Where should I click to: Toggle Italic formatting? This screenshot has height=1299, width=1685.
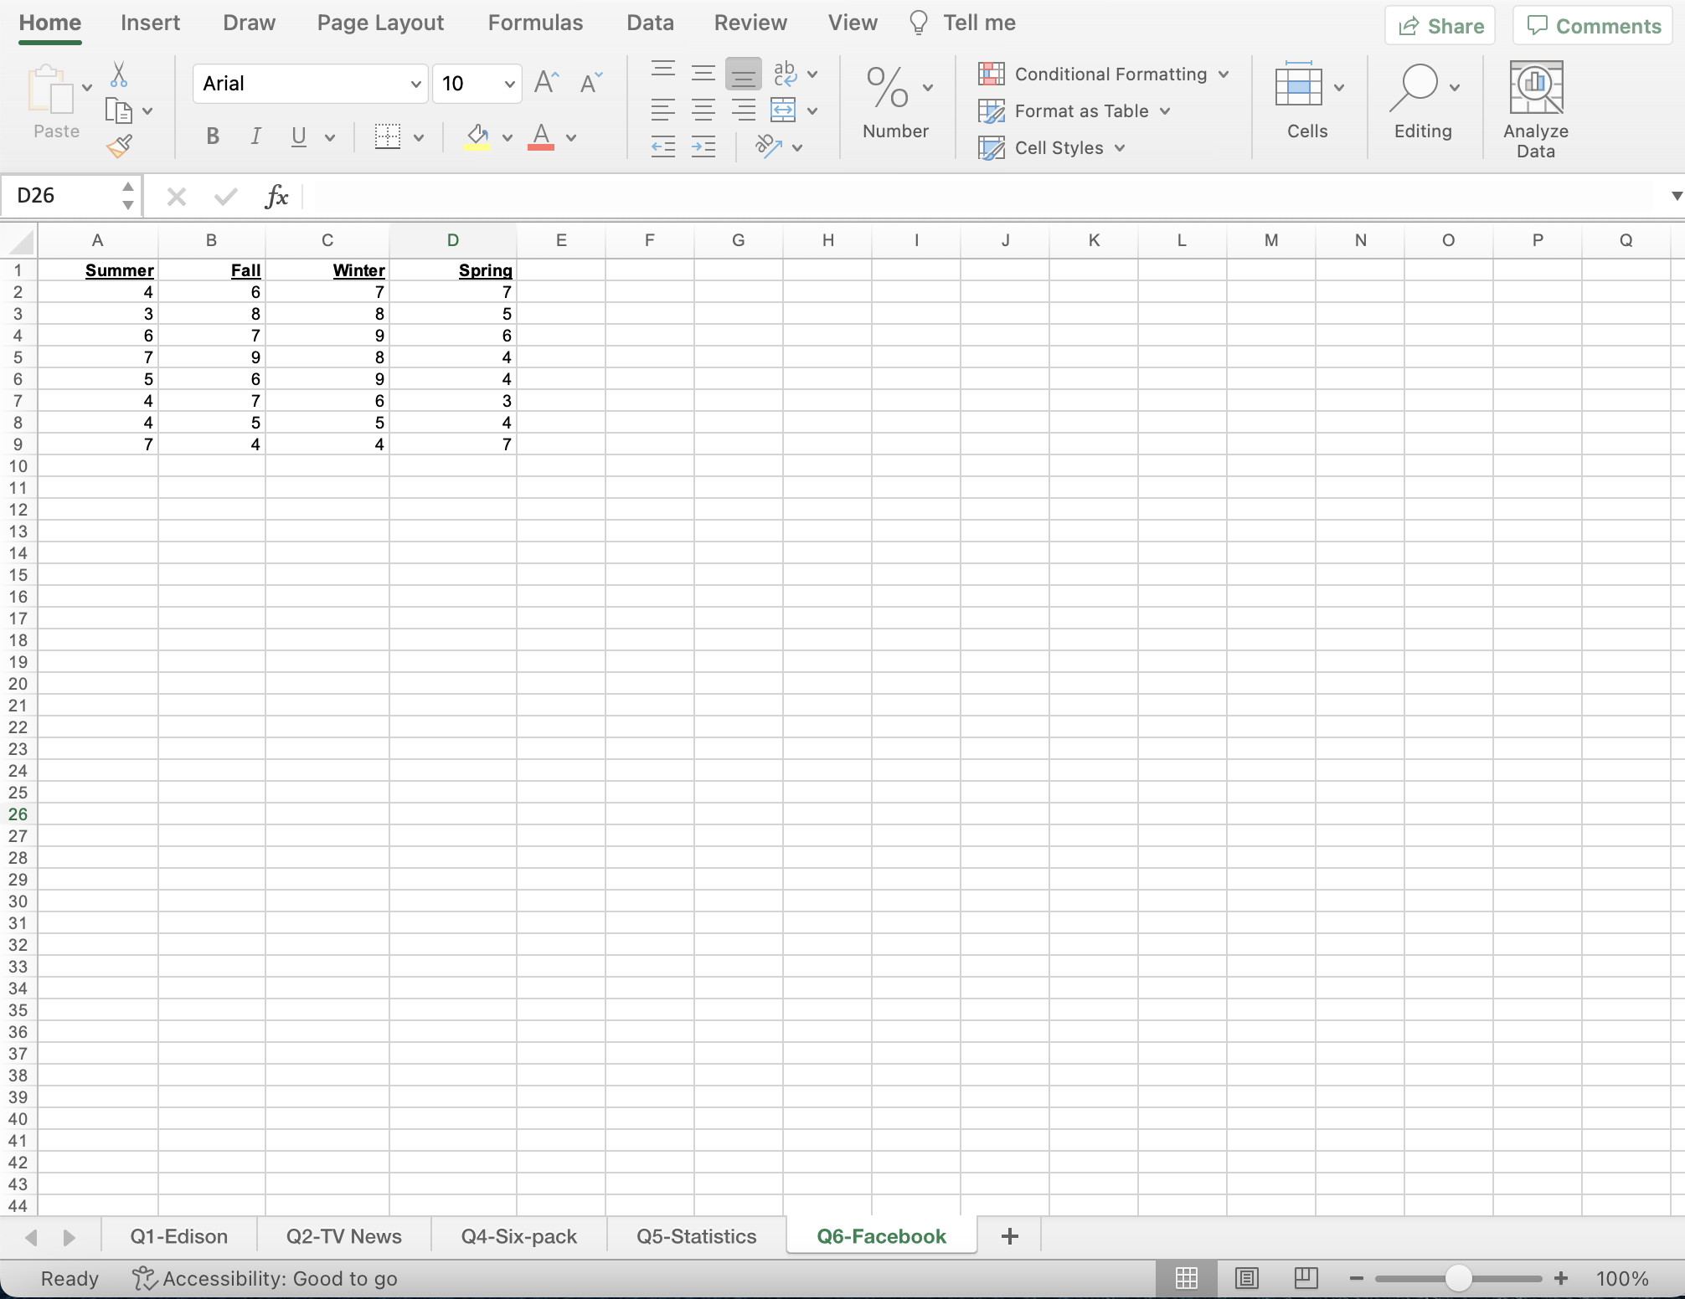(x=255, y=136)
